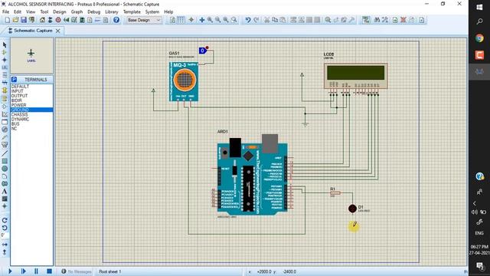Screen dimensions: 490x276
Task: Open the Debug menu
Action: (93, 12)
